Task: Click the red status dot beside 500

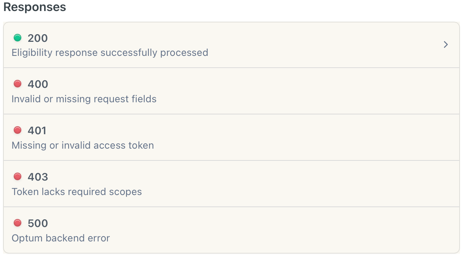Action: pos(17,223)
